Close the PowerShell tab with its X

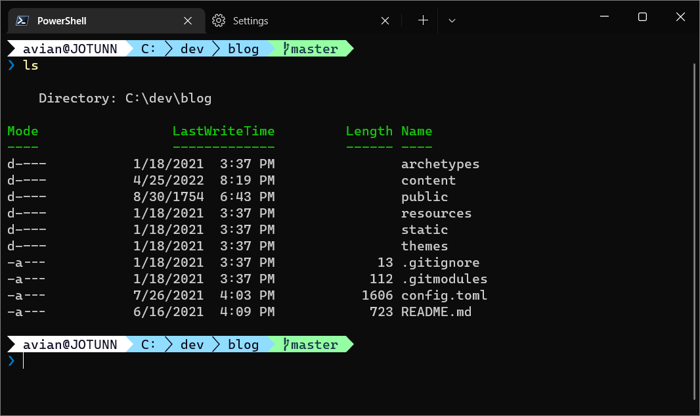pyautogui.click(x=187, y=20)
